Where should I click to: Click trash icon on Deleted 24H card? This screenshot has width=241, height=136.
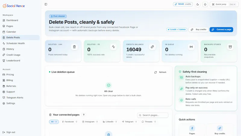74,47
